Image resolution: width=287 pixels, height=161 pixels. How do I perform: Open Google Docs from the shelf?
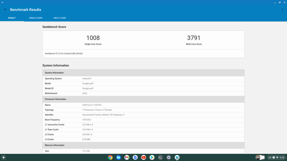point(135,157)
